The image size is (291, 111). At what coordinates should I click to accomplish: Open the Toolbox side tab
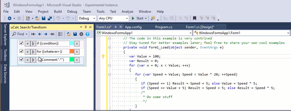point(5,55)
